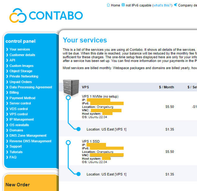The width and height of the screenshot is (197, 191).
Task: Click the chevron icon beside Billing
Action: pos(7,92)
